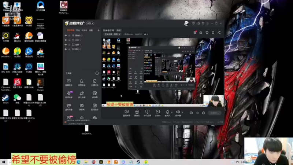Add a 直播屏幕 screen capture source
Viewport: 293px width, 165px height.
click(x=127, y=113)
